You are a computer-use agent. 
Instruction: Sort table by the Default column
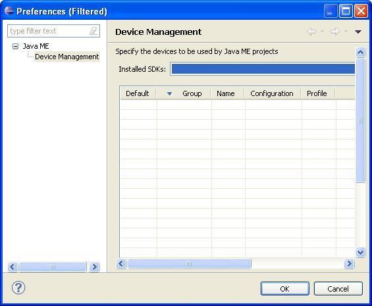[x=138, y=93]
